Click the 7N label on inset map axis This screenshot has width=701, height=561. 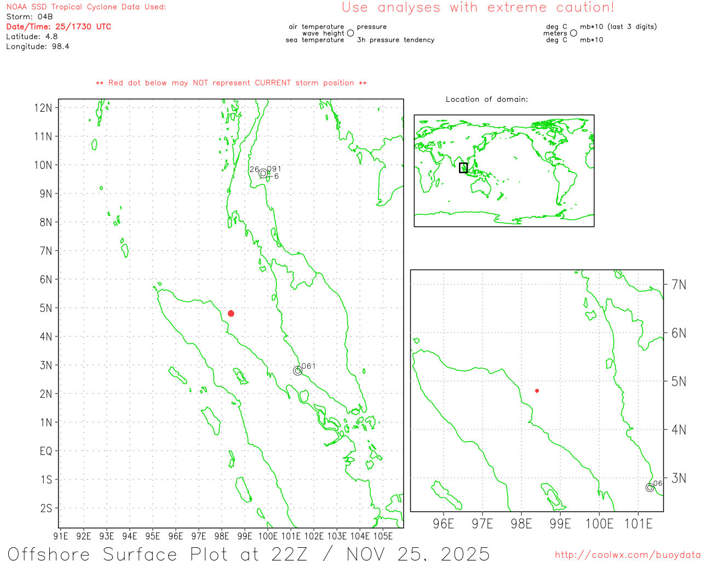click(679, 284)
